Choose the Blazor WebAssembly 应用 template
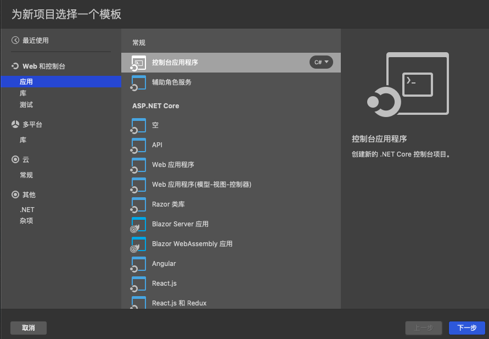This screenshot has height=339, width=489. point(231,244)
